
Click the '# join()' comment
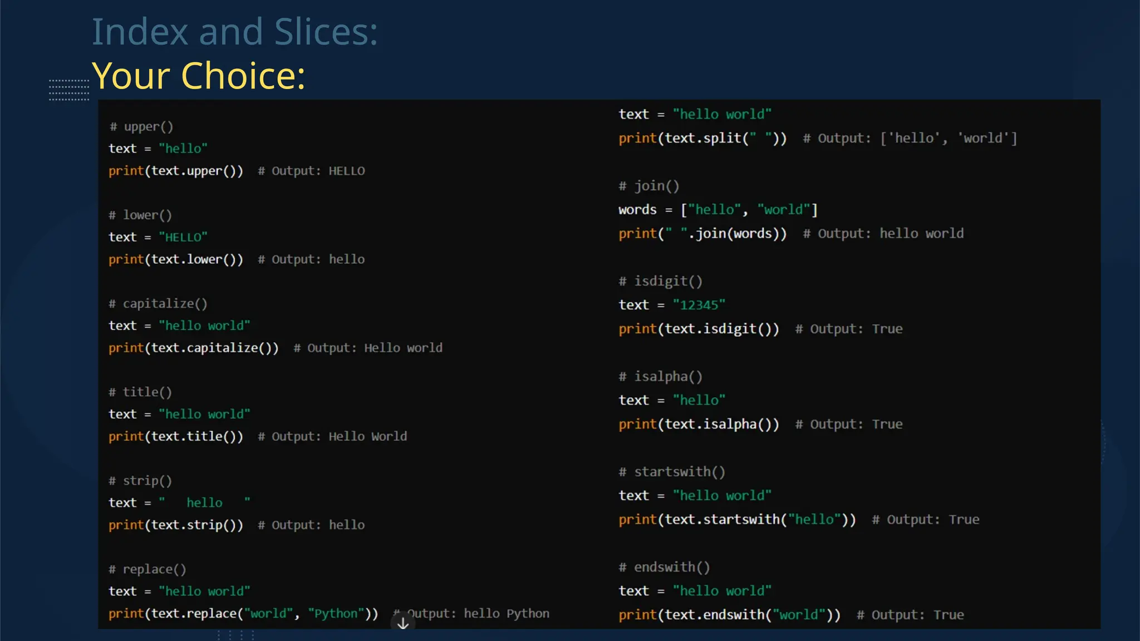tap(649, 186)
